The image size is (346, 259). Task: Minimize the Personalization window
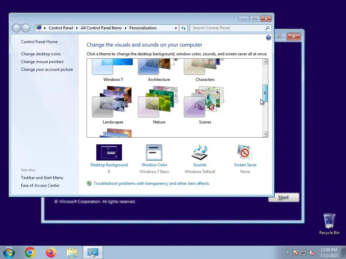[244, 19]
